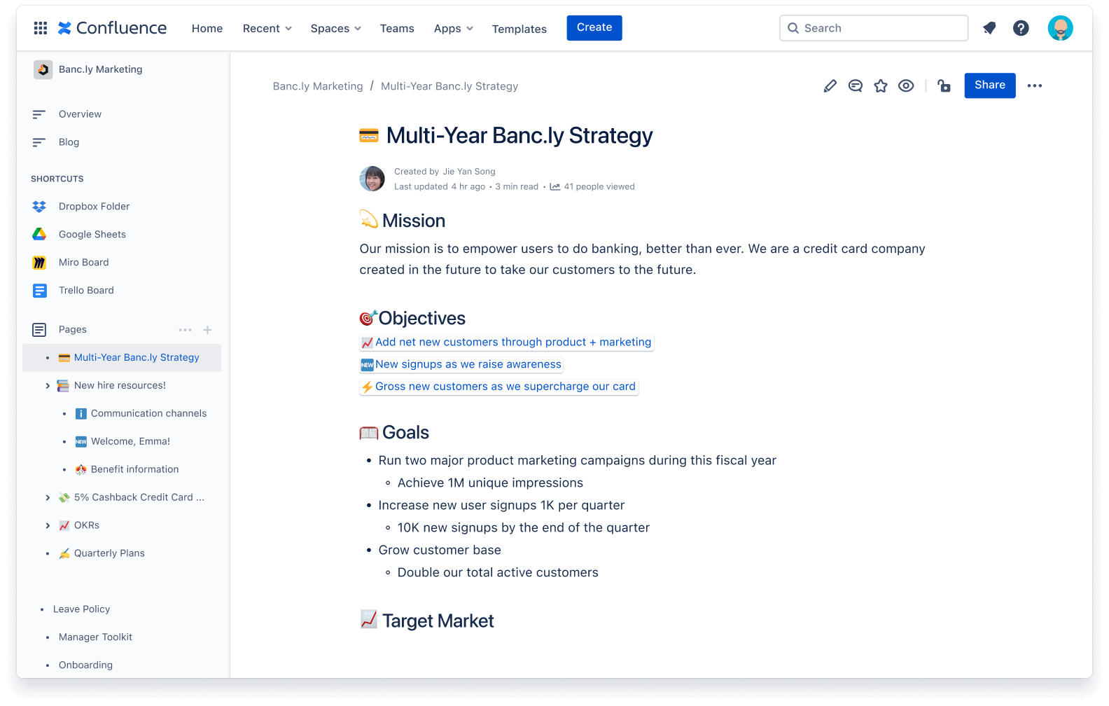Click the Banc.ly Marketing space icon
Image resolution: width=1109 pixels, height=706 pixels.
[x=43, y=69]
